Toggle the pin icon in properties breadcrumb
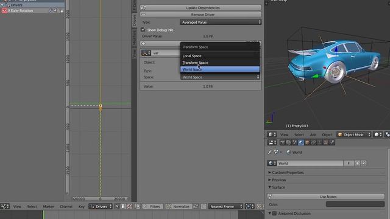The width and height of the screenshot is (390, 219). point(270,152)
